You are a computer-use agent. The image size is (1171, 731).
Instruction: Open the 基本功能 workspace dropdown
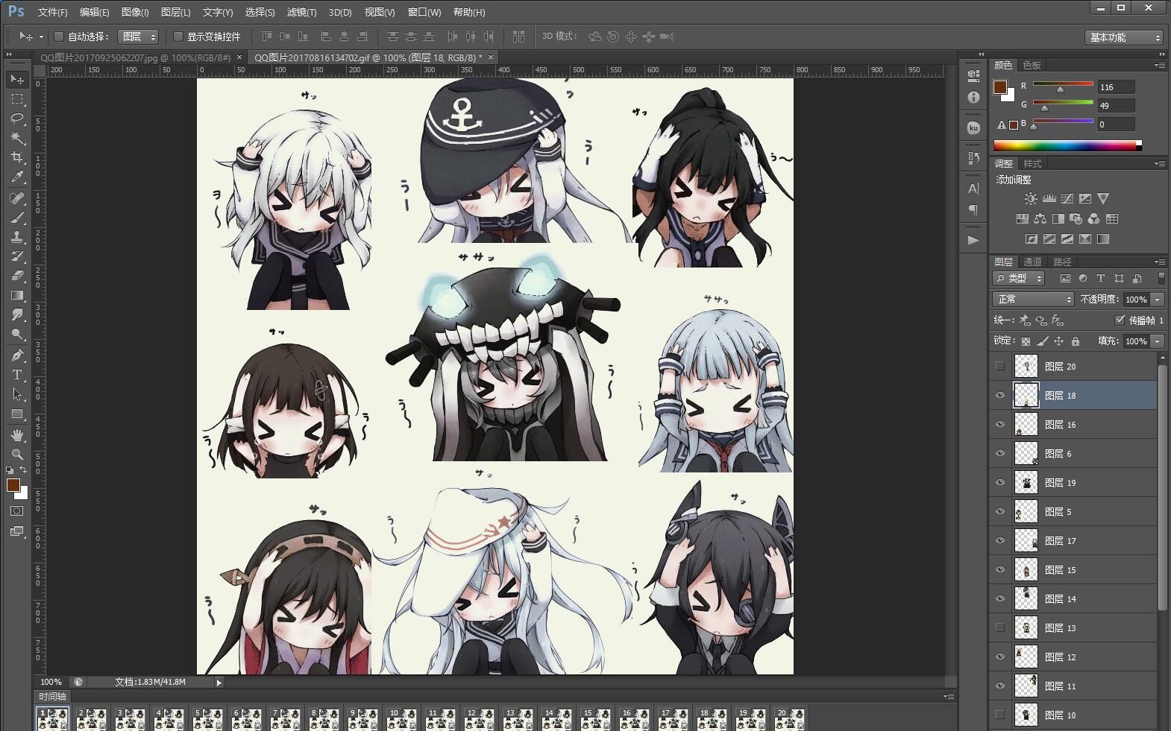click(1123, 37)
